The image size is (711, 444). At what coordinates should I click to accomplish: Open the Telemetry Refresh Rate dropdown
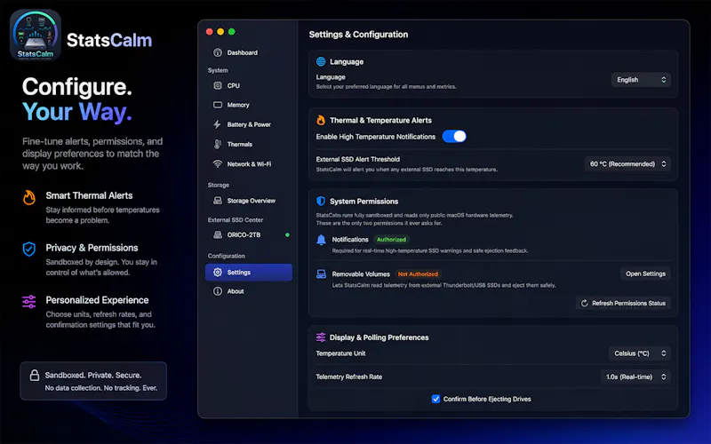pyautogui.click(x=635, y=377)
